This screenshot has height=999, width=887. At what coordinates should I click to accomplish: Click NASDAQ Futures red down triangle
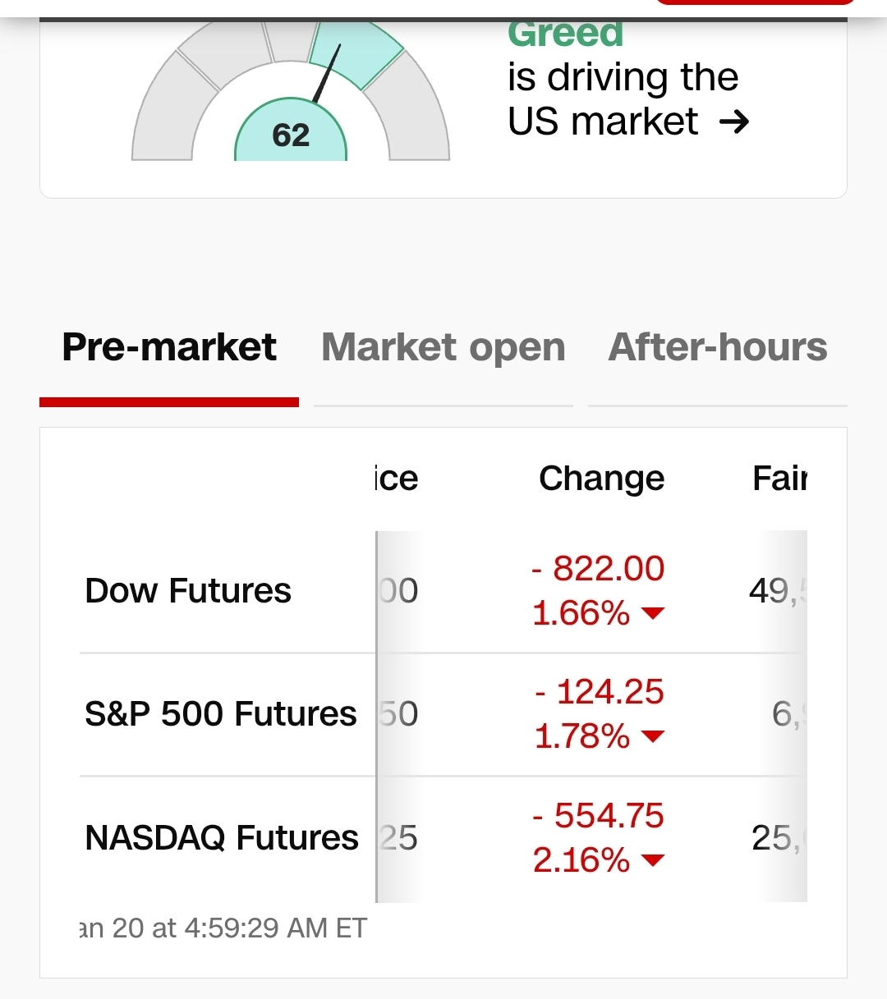(x=652, y=860)
